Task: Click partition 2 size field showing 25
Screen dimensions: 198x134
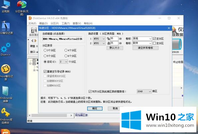Action: point(114,43)
